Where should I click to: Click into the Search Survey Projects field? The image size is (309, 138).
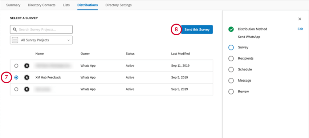41,29
